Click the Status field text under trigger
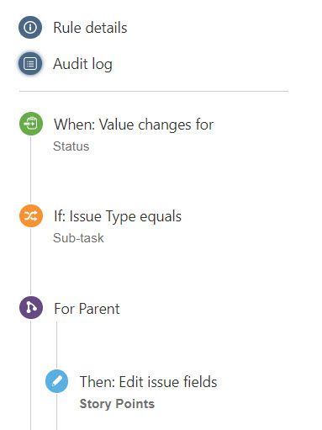 (x=71, y=146)
